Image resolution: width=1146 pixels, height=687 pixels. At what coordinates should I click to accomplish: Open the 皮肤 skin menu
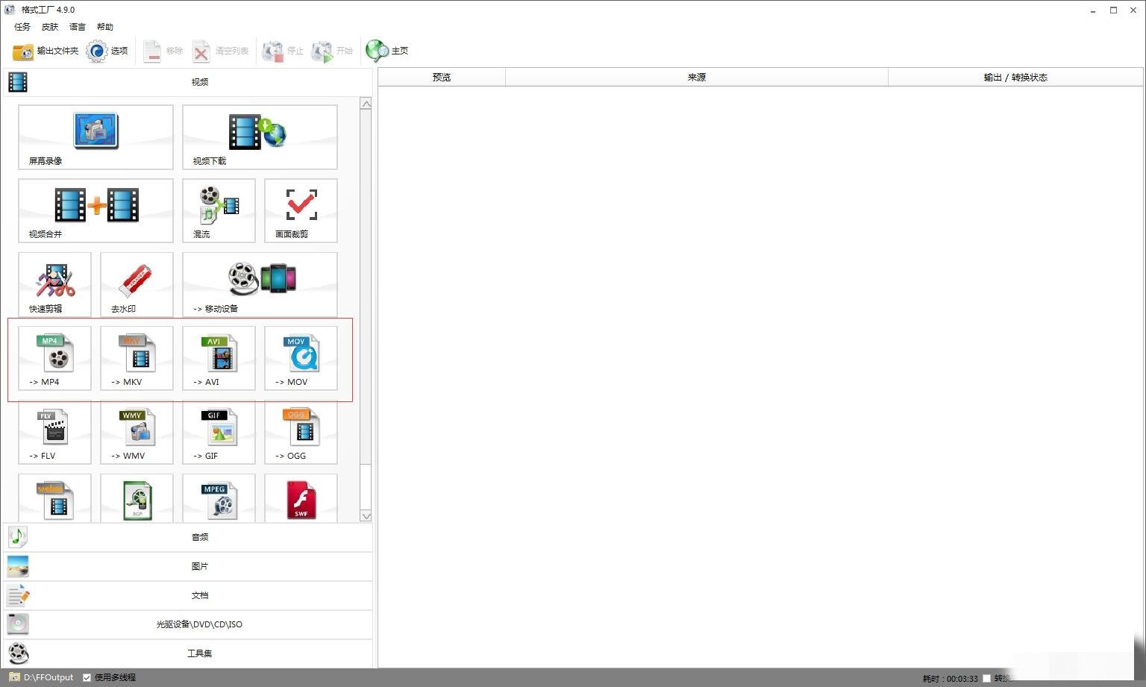(50, 27)
